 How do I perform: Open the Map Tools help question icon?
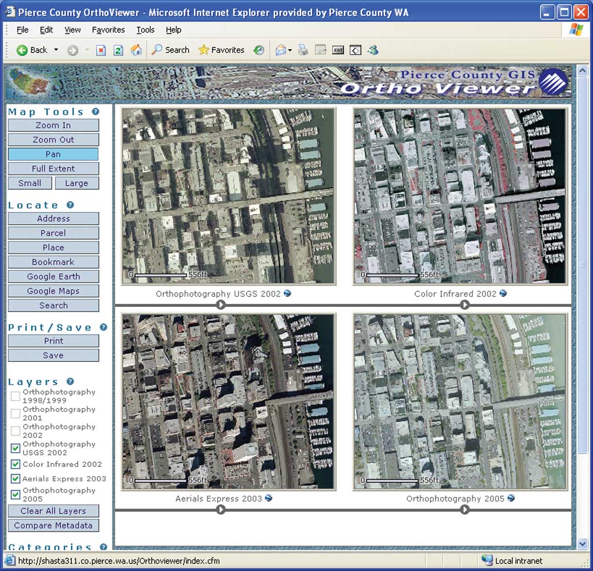point(96,112)
